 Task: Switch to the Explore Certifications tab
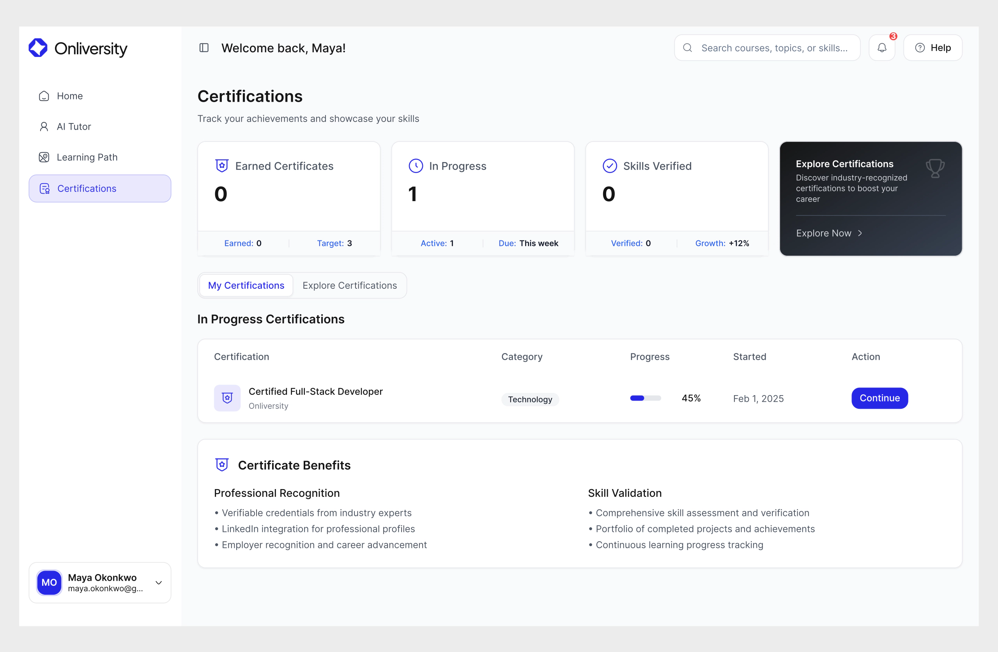350,285
